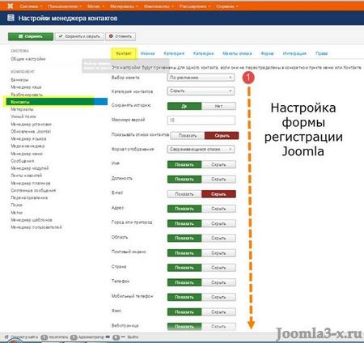This screenshot has width=364, height=343.
Task: Open the Компоненты menu
Action: pos(159,6)
